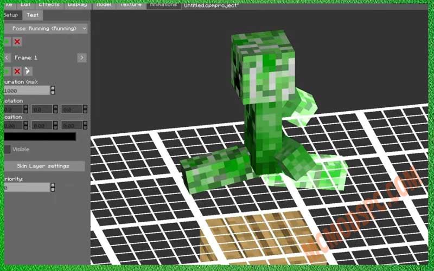Click the black color swatch bar
This screenshot has height=271, width=434.
[x=40, y=137]
